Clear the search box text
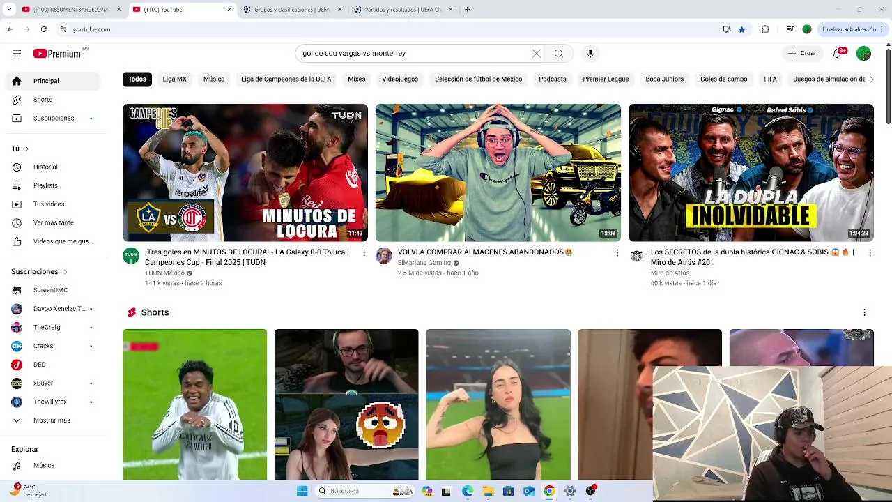The height and width of the screenshot is (502, 892). coord(537,54)
